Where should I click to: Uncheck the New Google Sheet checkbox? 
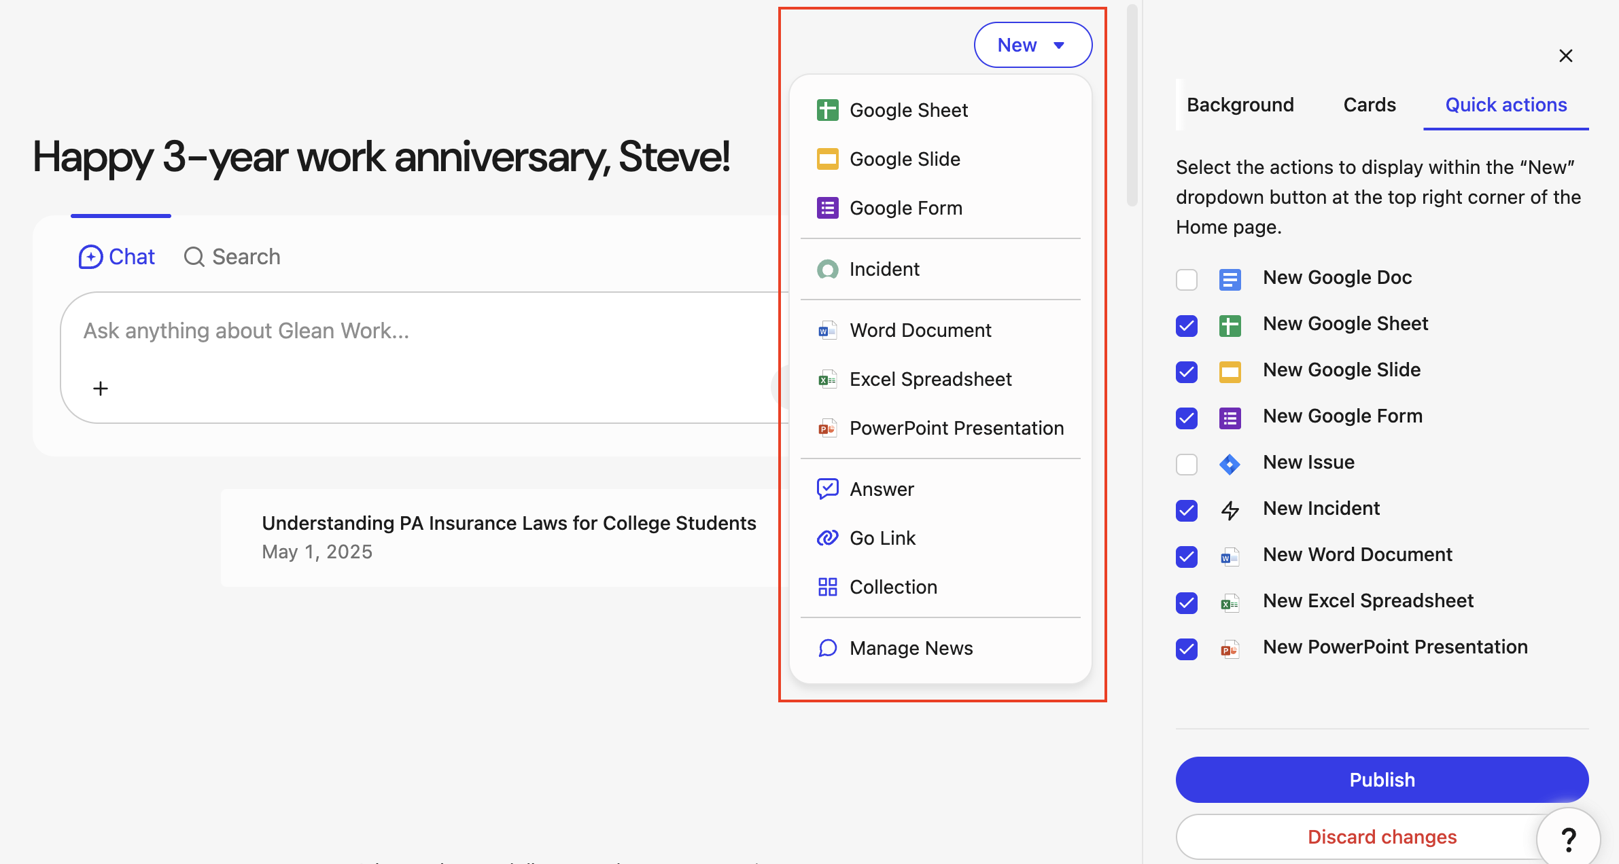pos(1187,325)
